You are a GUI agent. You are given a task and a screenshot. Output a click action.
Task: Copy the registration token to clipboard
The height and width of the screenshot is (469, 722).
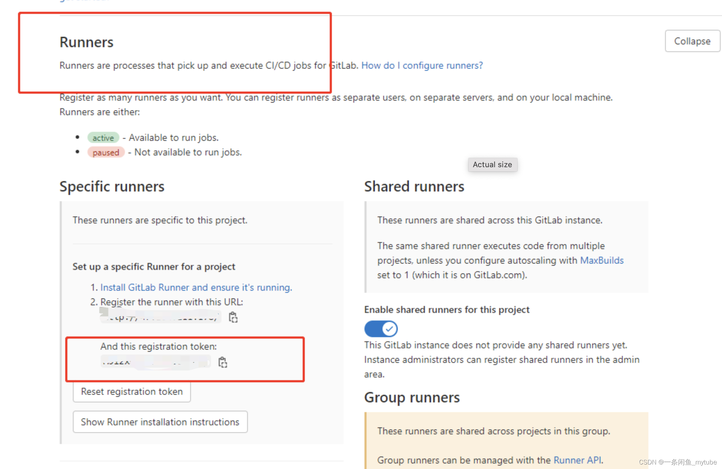tap(223, 362)
